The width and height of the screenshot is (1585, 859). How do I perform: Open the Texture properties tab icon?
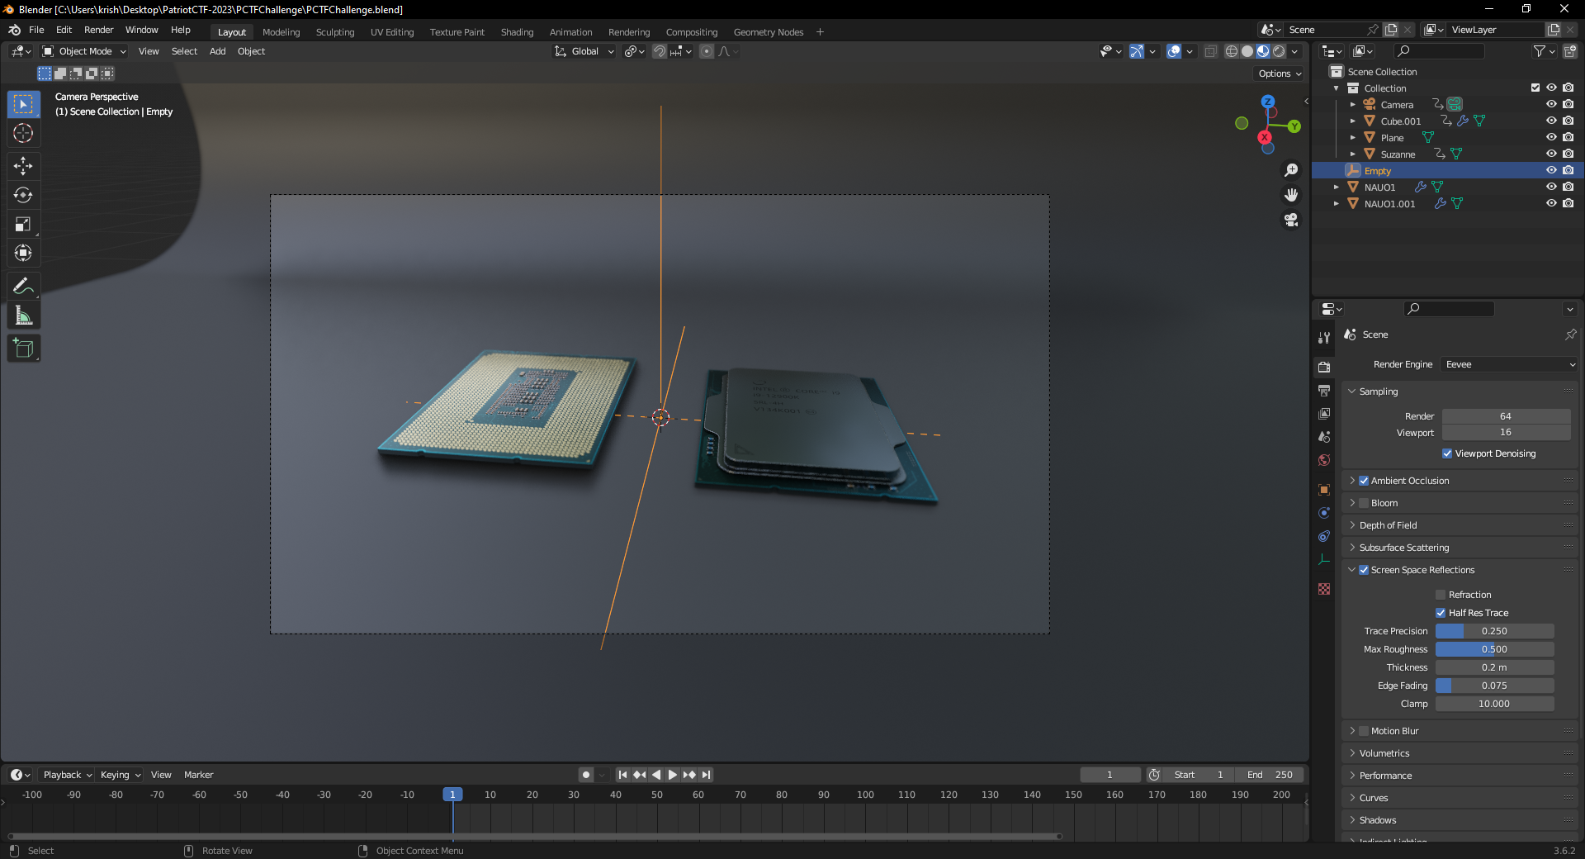click(x=1324, y=589)
